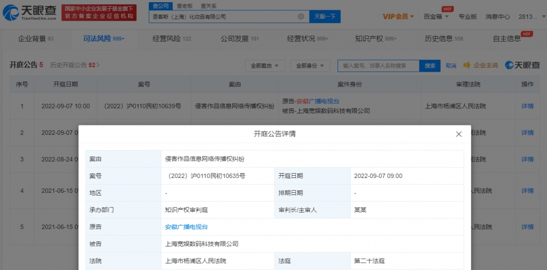Expand the VIP会员 menu

(398, 16)
